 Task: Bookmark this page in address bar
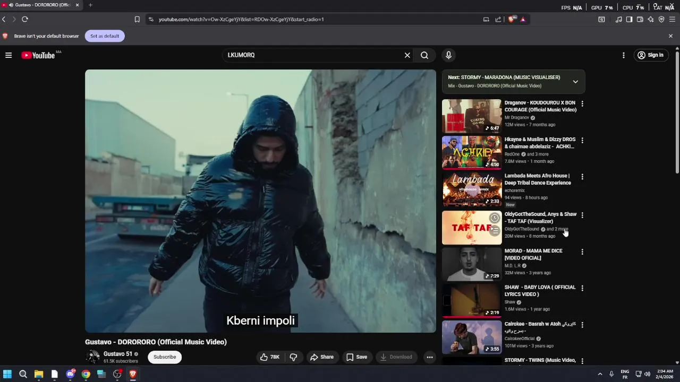pos(137,19)
